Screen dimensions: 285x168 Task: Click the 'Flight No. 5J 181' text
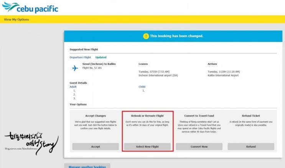pos(92,68)
